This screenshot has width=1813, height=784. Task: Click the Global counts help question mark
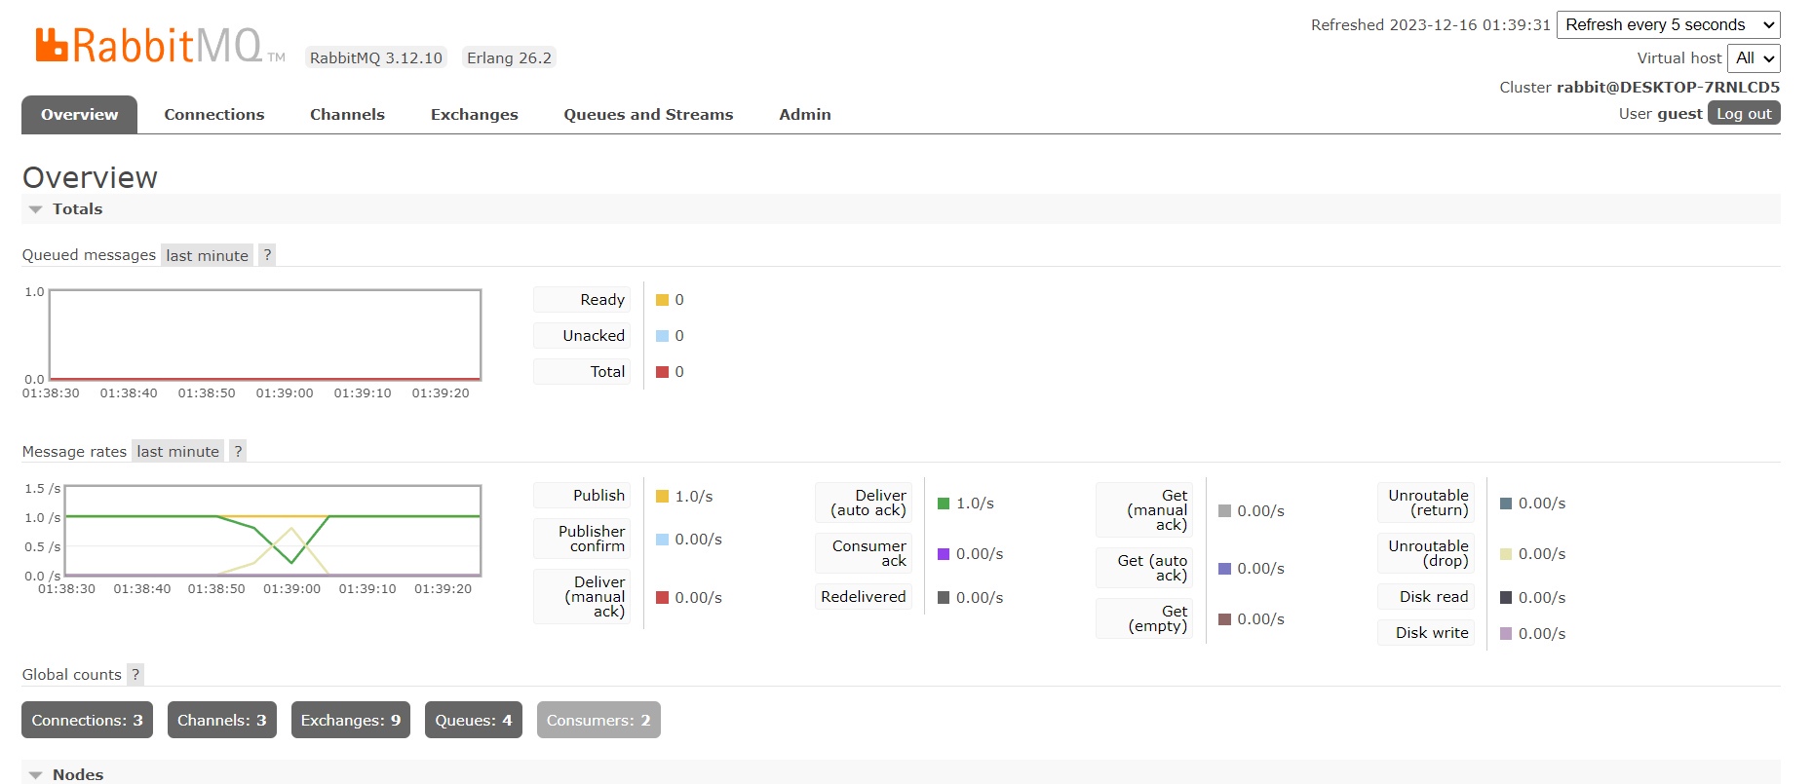135,674
